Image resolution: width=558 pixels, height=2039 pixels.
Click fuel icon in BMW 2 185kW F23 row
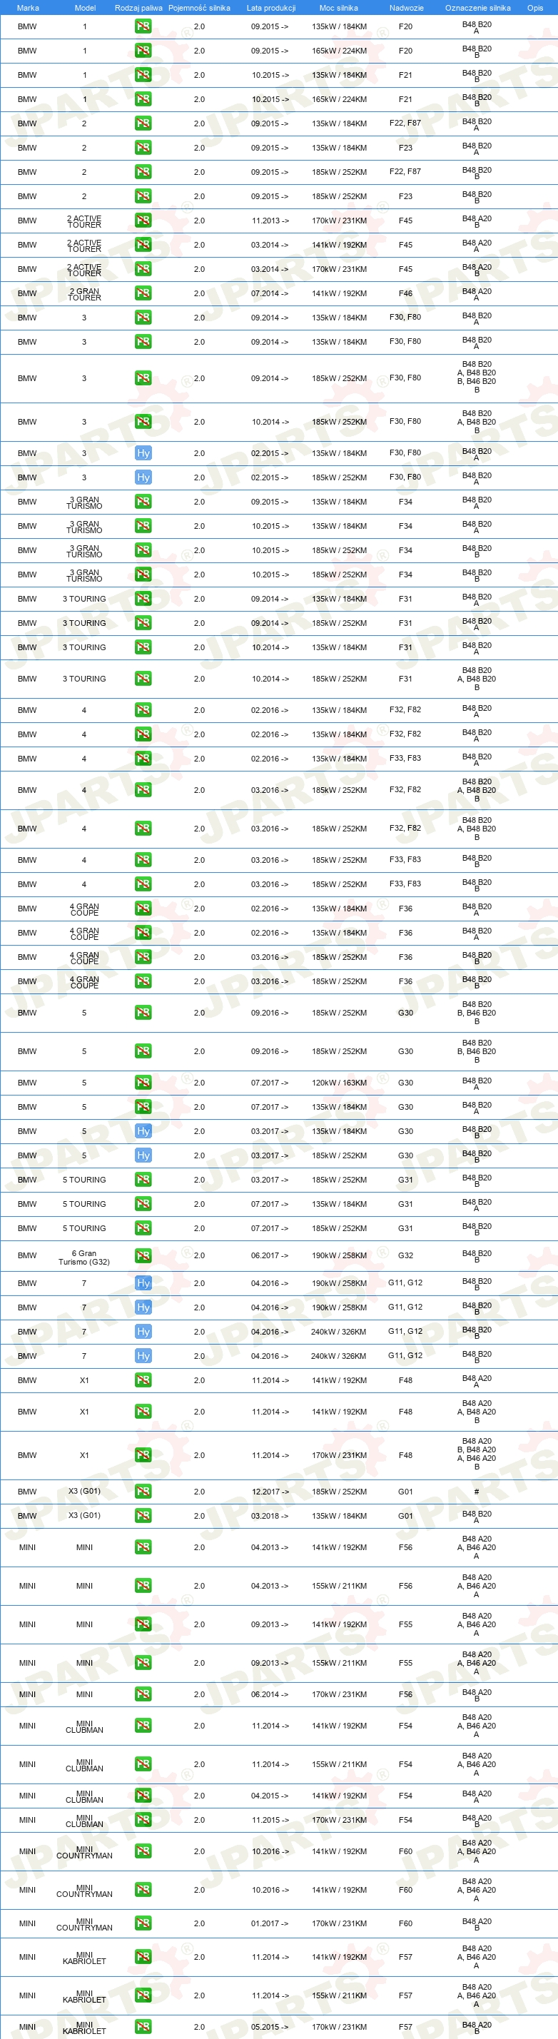point(143,196)
